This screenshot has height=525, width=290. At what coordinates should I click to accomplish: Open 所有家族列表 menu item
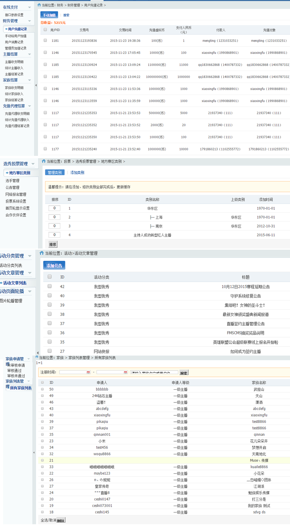21,388
